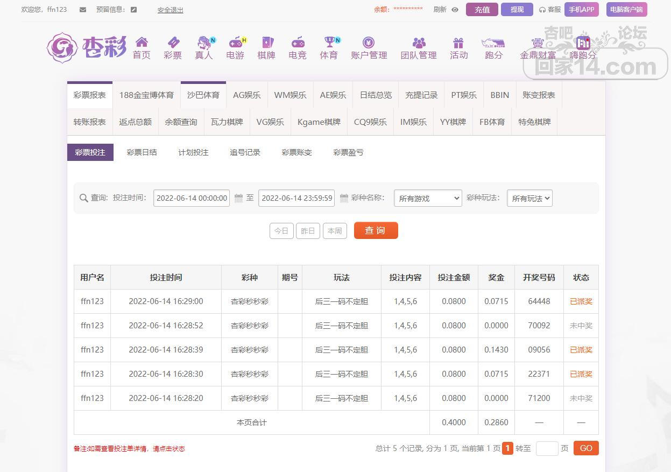Select the 昨日 quick date button

click(308, 231)
